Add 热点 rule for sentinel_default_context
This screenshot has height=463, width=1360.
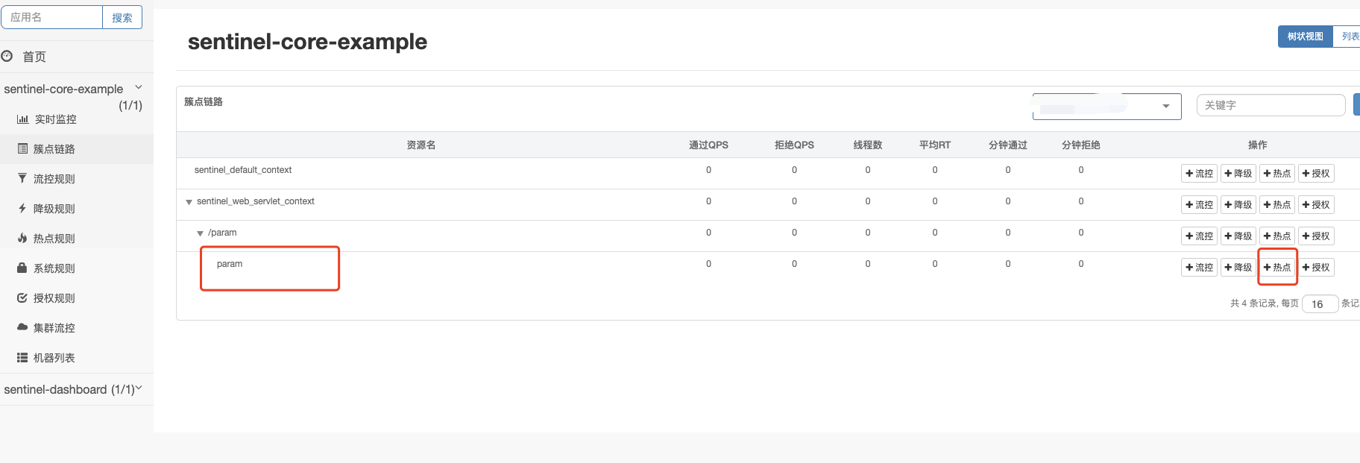(x=1276, y=174)
